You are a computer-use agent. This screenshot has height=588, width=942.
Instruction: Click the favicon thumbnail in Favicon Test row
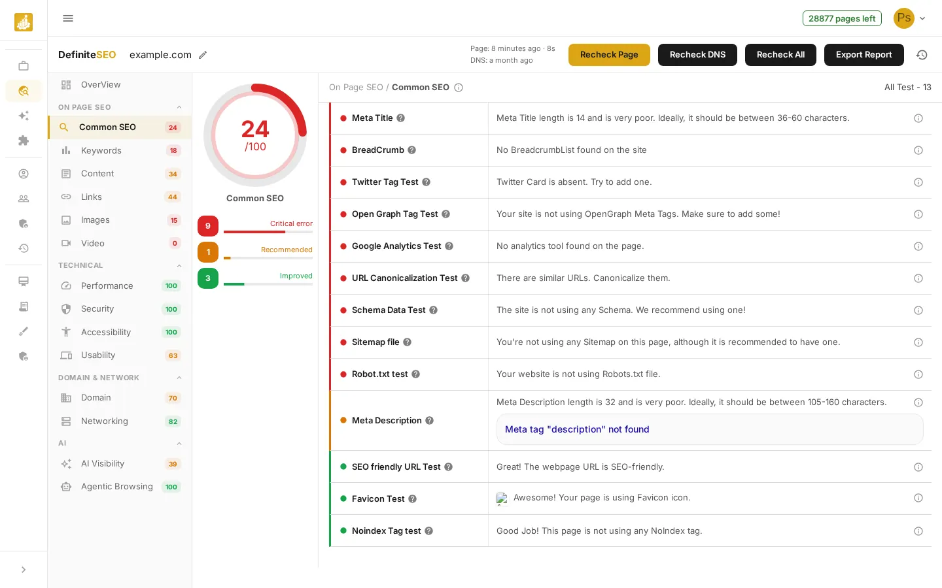pos(502,498)
